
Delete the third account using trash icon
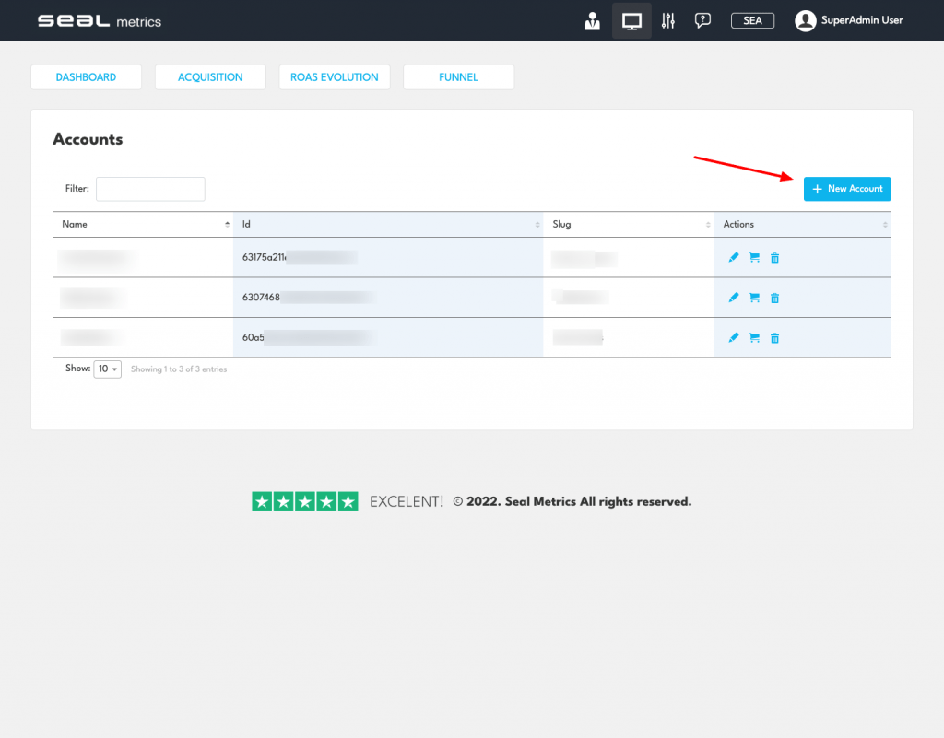coord(774,338)
